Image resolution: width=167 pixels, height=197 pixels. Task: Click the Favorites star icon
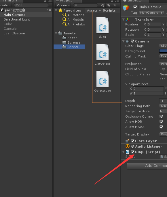pyautogui.click(x=60, y=10)
